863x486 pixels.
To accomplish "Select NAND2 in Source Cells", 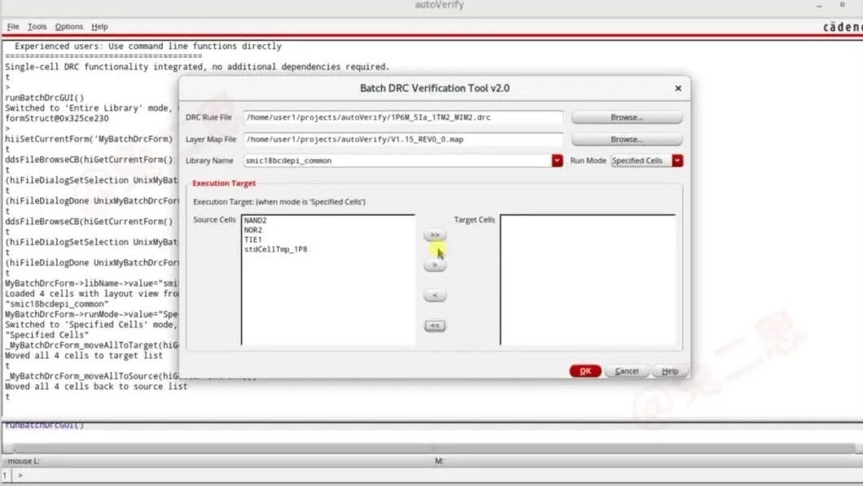I will (256, 220).
